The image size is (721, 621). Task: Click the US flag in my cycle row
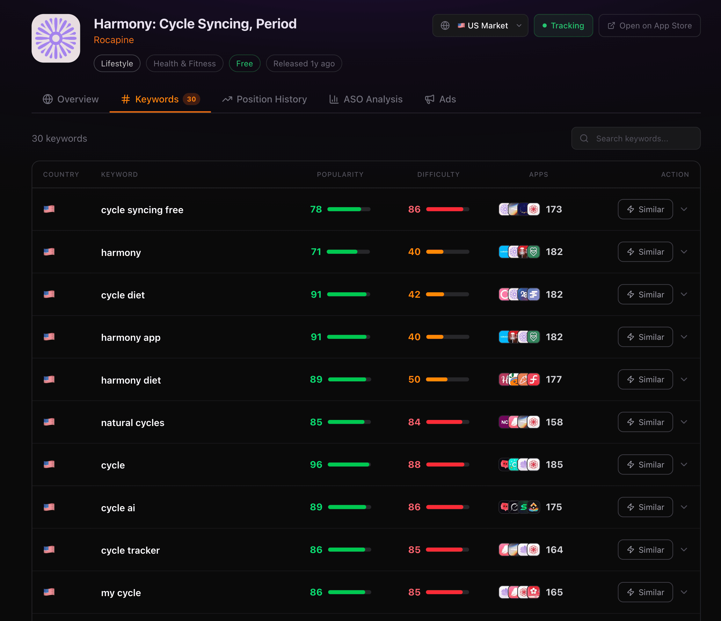(49, 592)
